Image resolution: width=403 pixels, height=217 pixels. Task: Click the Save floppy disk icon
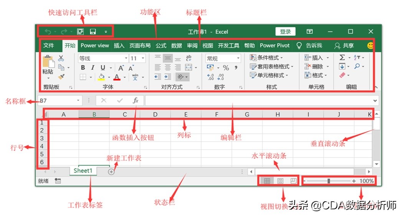coord(93,31)
